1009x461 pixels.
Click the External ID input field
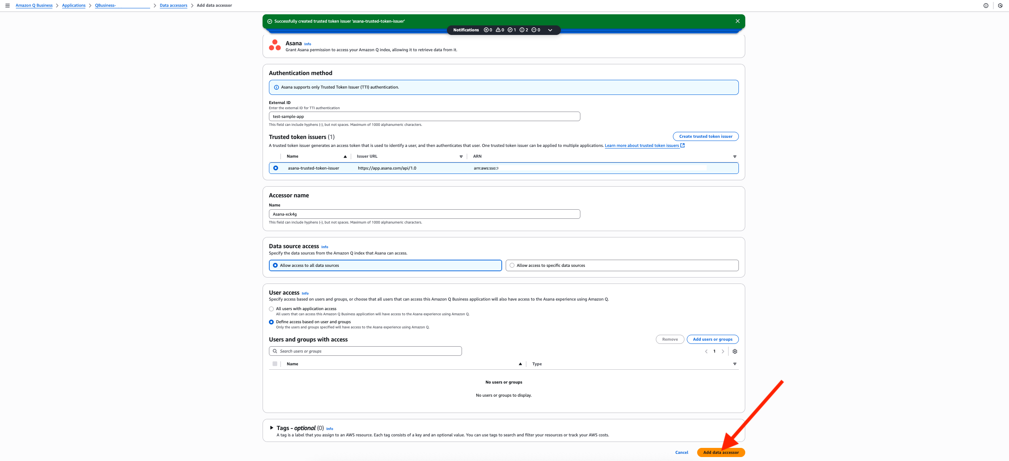[x=424, y=116]
